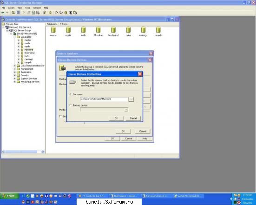This screenshot has height=205, width=256.
Task: Click the Delete X toolbar icon
Action: click(x=24, y=13)
